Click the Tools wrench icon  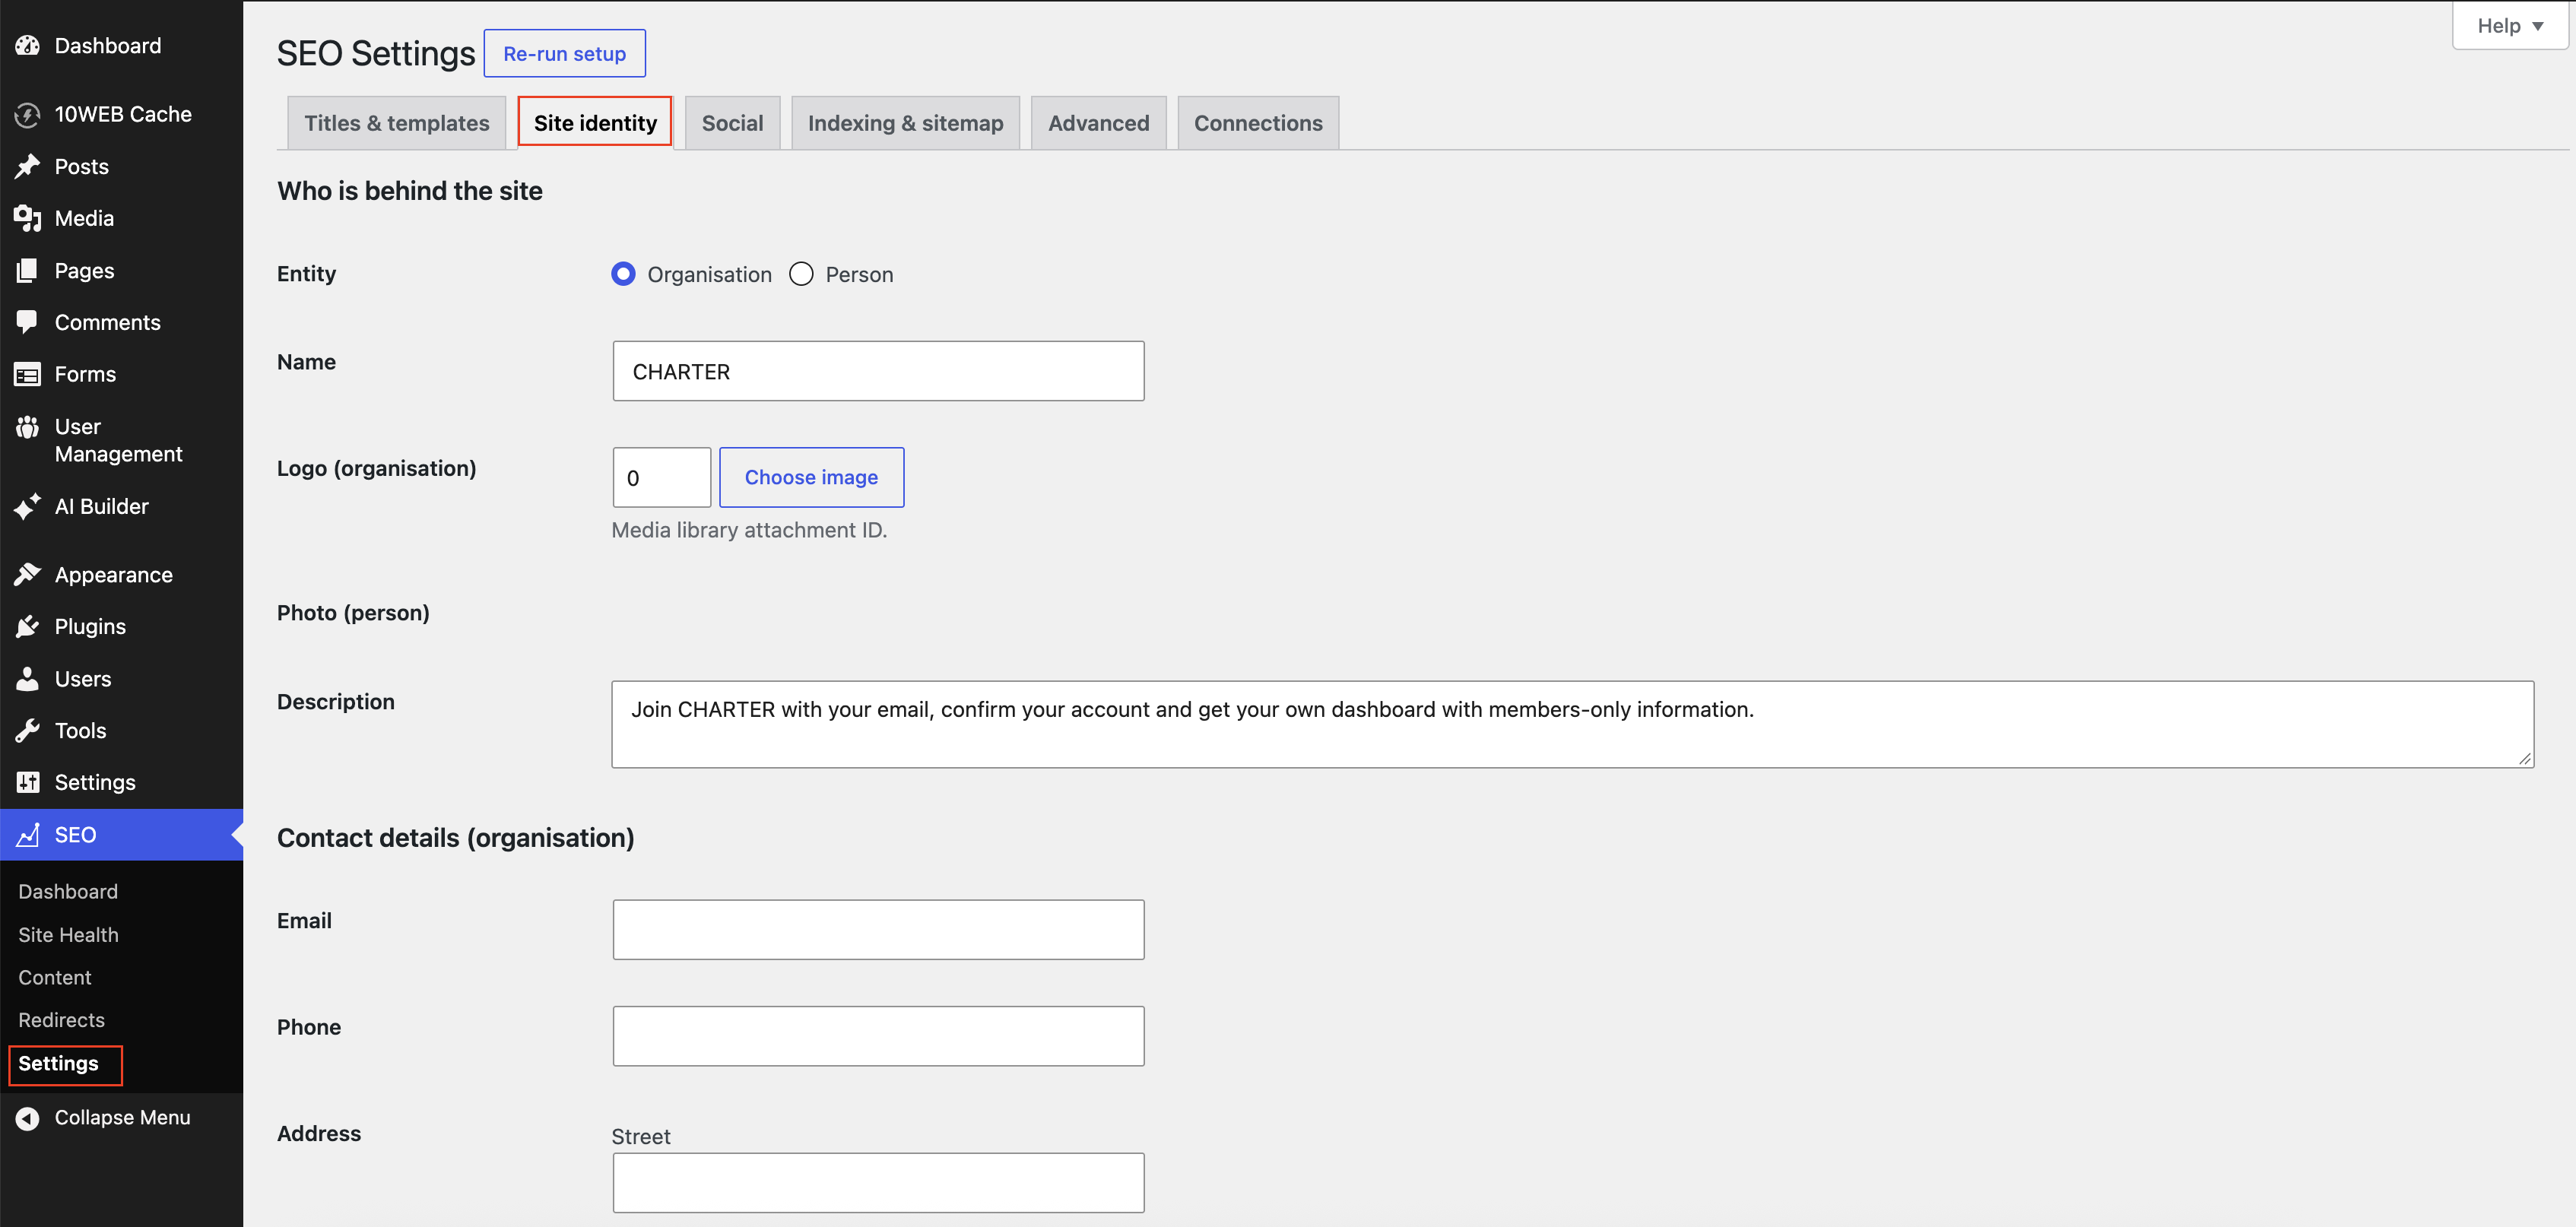pyautogui.click(x=27, y=730)
